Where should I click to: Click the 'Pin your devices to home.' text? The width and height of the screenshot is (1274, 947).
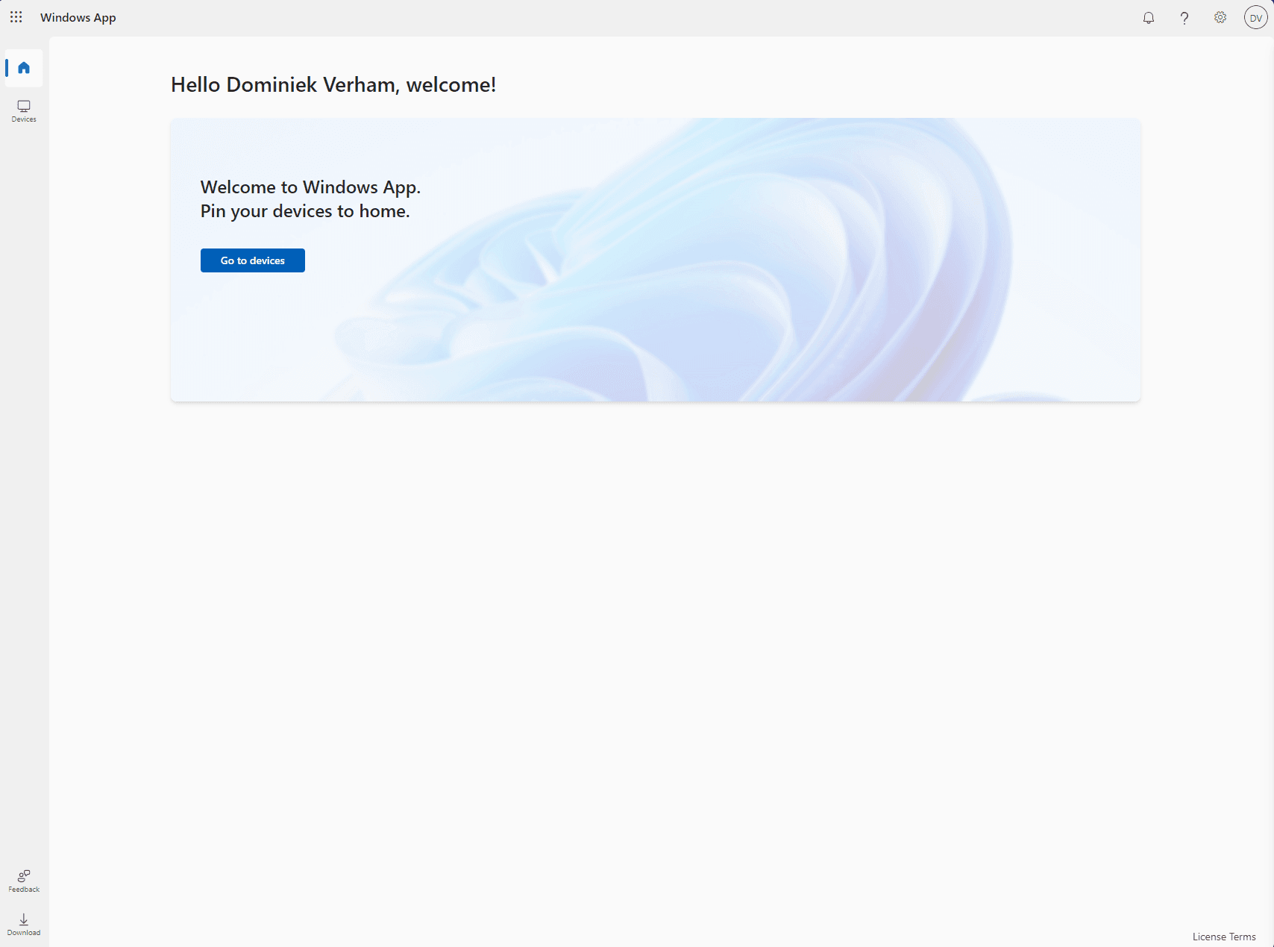point(305,211)
